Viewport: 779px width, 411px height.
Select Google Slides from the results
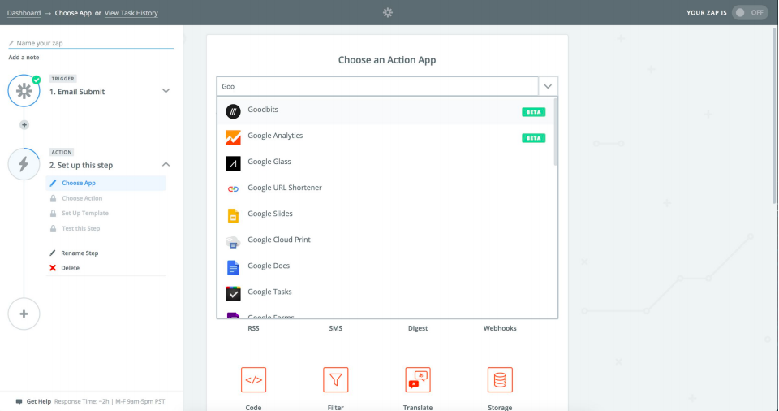[385, 215]
